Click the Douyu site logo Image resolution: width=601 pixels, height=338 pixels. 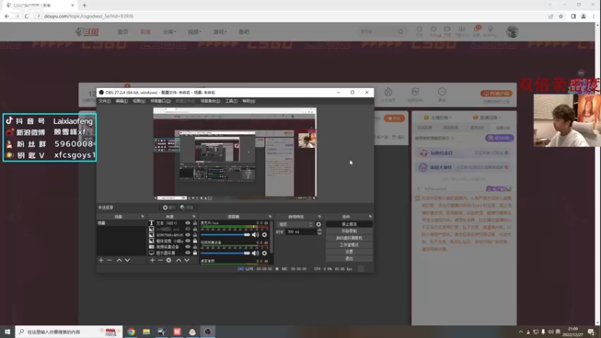pyautogui.click(x=87, y=32)
